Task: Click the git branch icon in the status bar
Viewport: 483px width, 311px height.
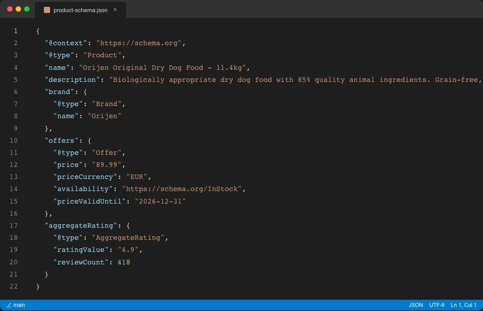Action: click(x=9, y=304)
